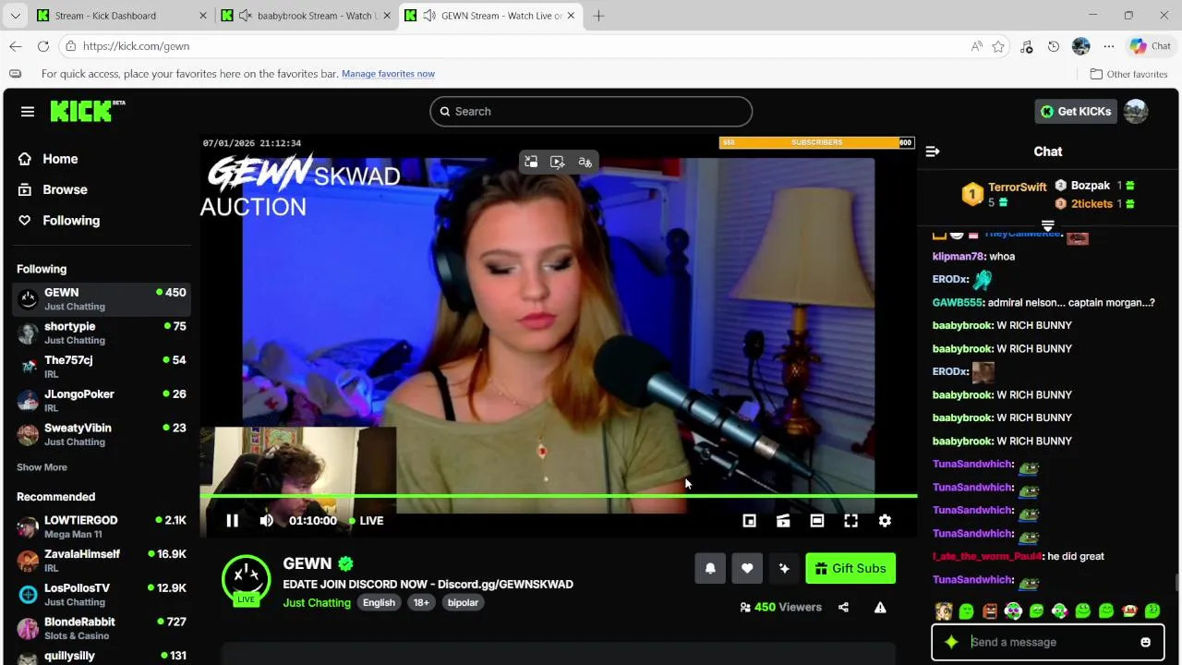Viewport: 1182px width, 665px height.
Task: Share the stream via share icon
Action: pyautogui.click(x=843, y=607)
